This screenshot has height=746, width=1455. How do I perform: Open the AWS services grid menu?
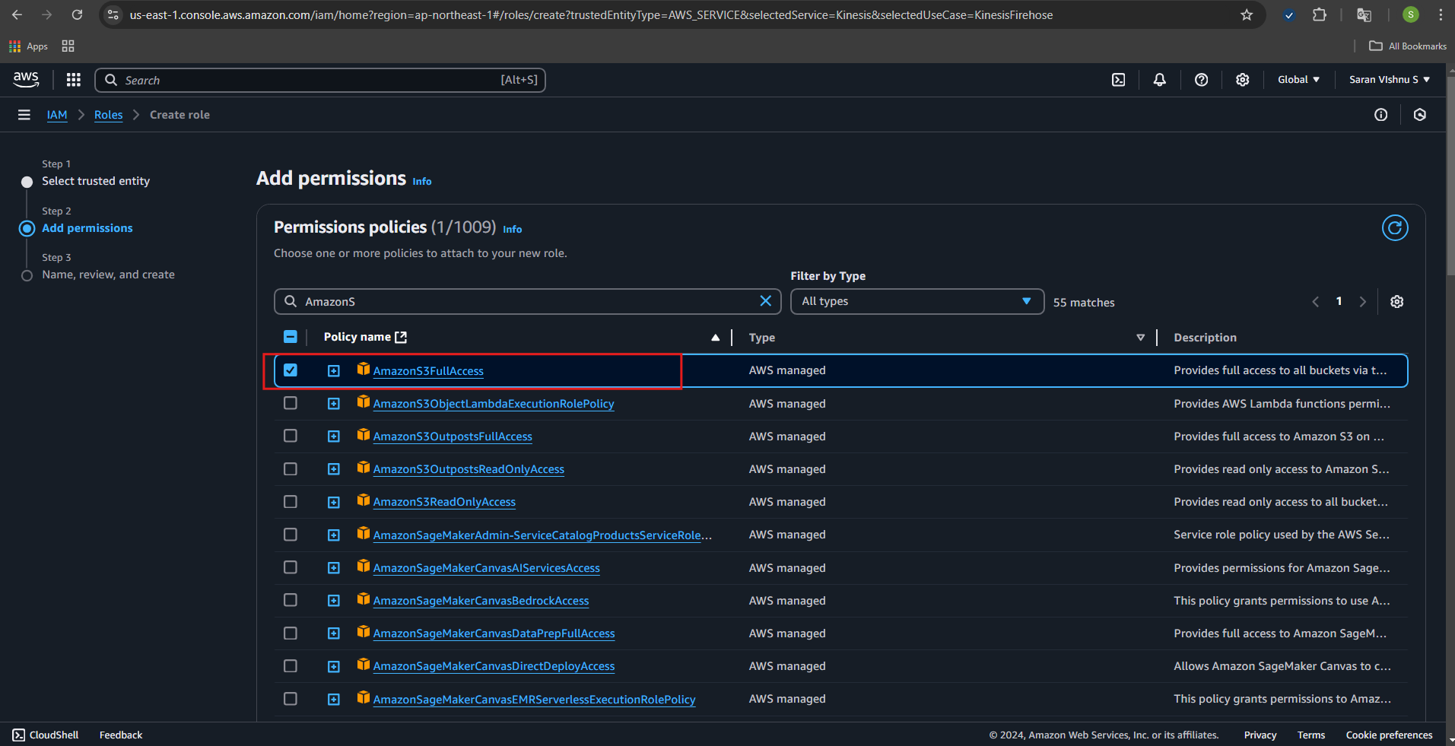[73, 80]
